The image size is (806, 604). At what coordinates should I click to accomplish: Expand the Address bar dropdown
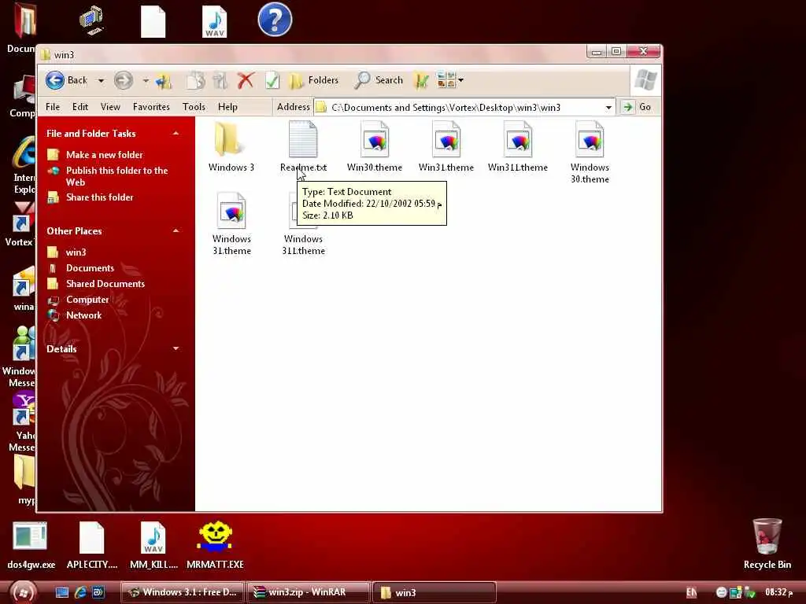(x=608, y=107)
